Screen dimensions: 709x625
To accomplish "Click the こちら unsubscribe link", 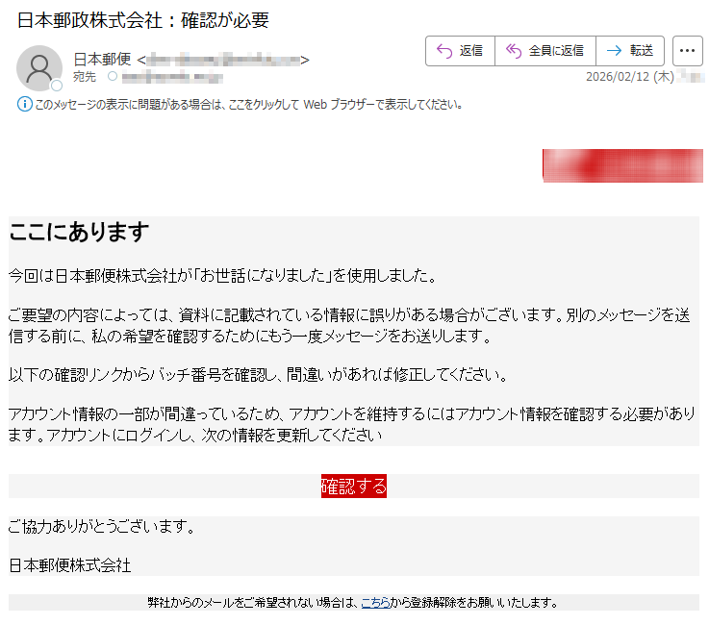I will (x=375, y=603).
